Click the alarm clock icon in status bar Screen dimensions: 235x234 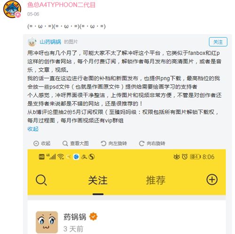pos(185,157)
